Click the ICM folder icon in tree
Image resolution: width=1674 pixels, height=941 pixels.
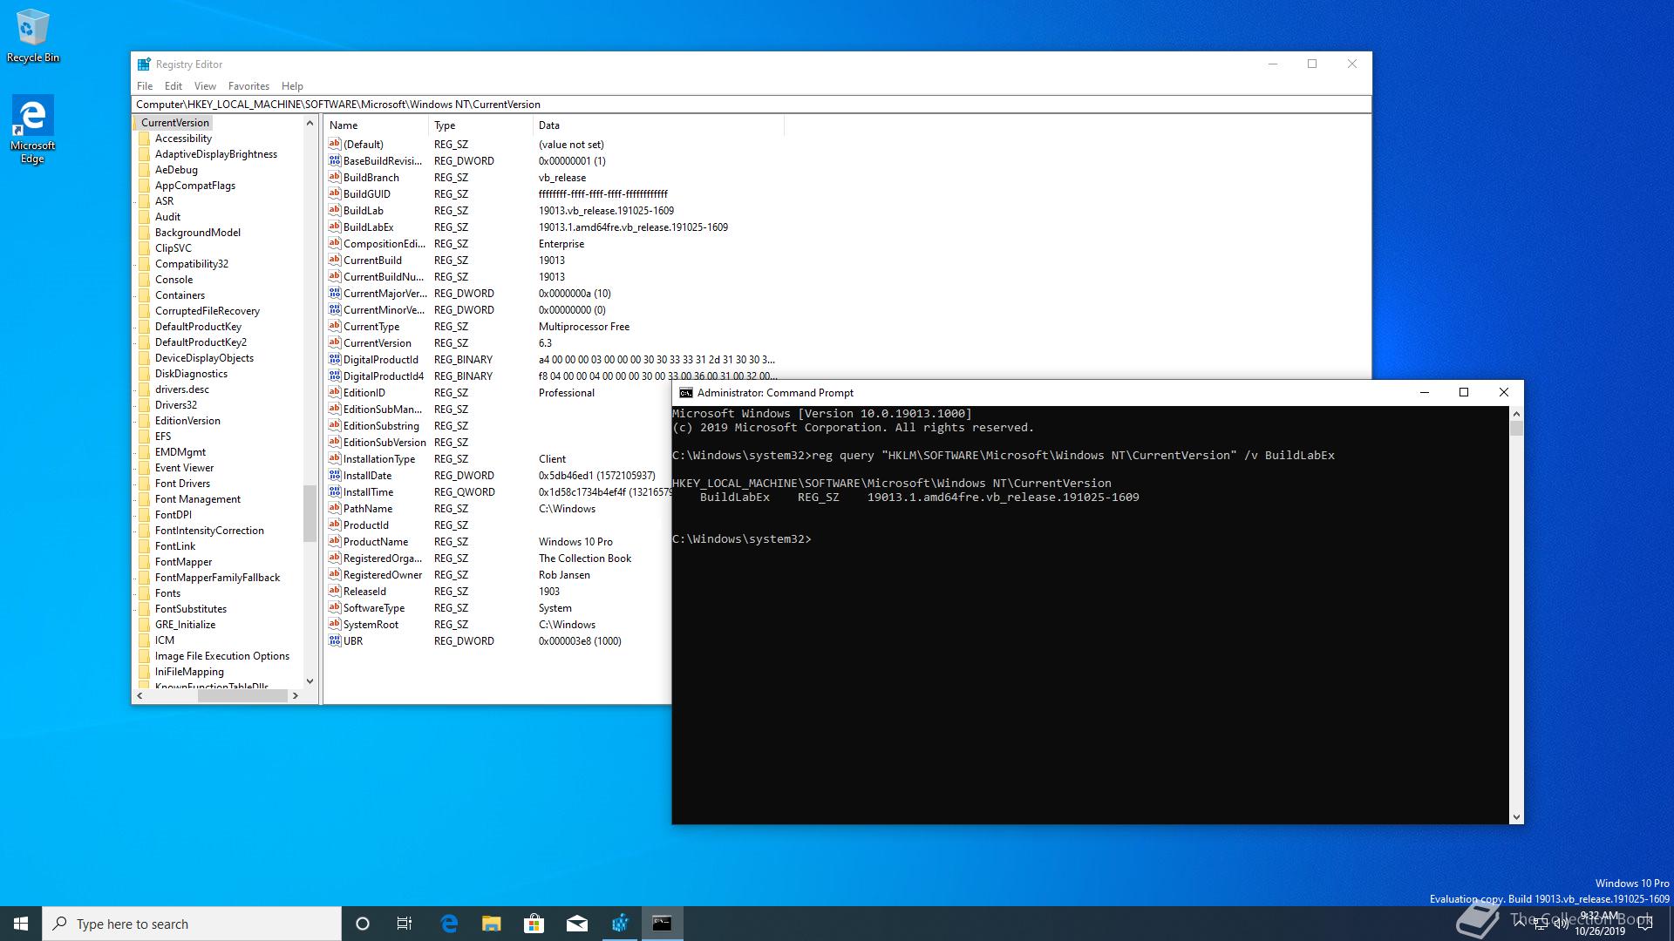click(x=144, y=640)
